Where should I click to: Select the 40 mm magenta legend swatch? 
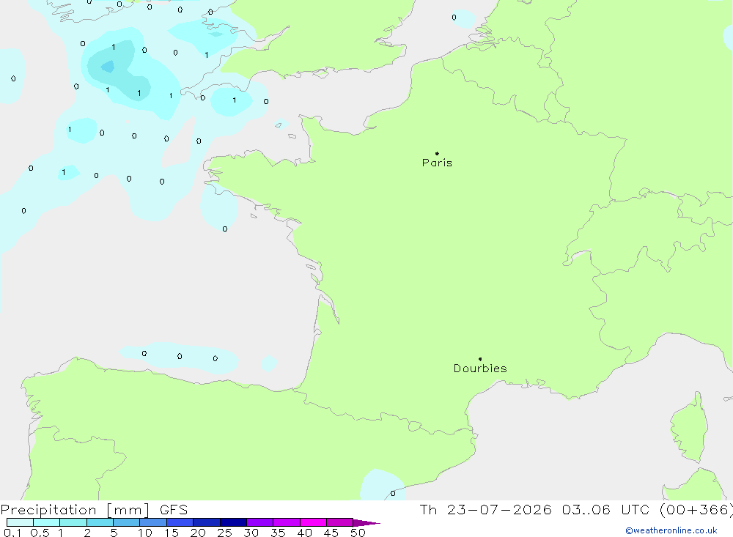(x=313, y=522)
